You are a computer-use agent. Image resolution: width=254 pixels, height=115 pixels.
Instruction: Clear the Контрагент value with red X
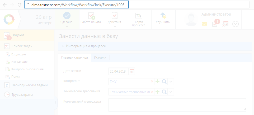point(152,82)
